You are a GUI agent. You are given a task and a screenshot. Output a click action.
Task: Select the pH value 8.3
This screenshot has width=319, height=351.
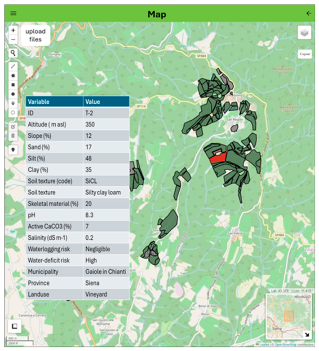click(x=89, y=215)
